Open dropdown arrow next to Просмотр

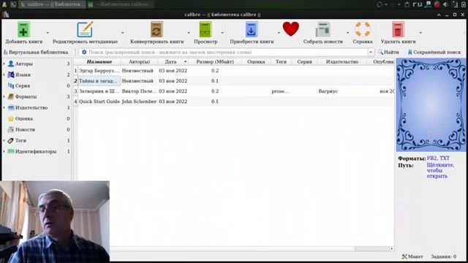222,32
